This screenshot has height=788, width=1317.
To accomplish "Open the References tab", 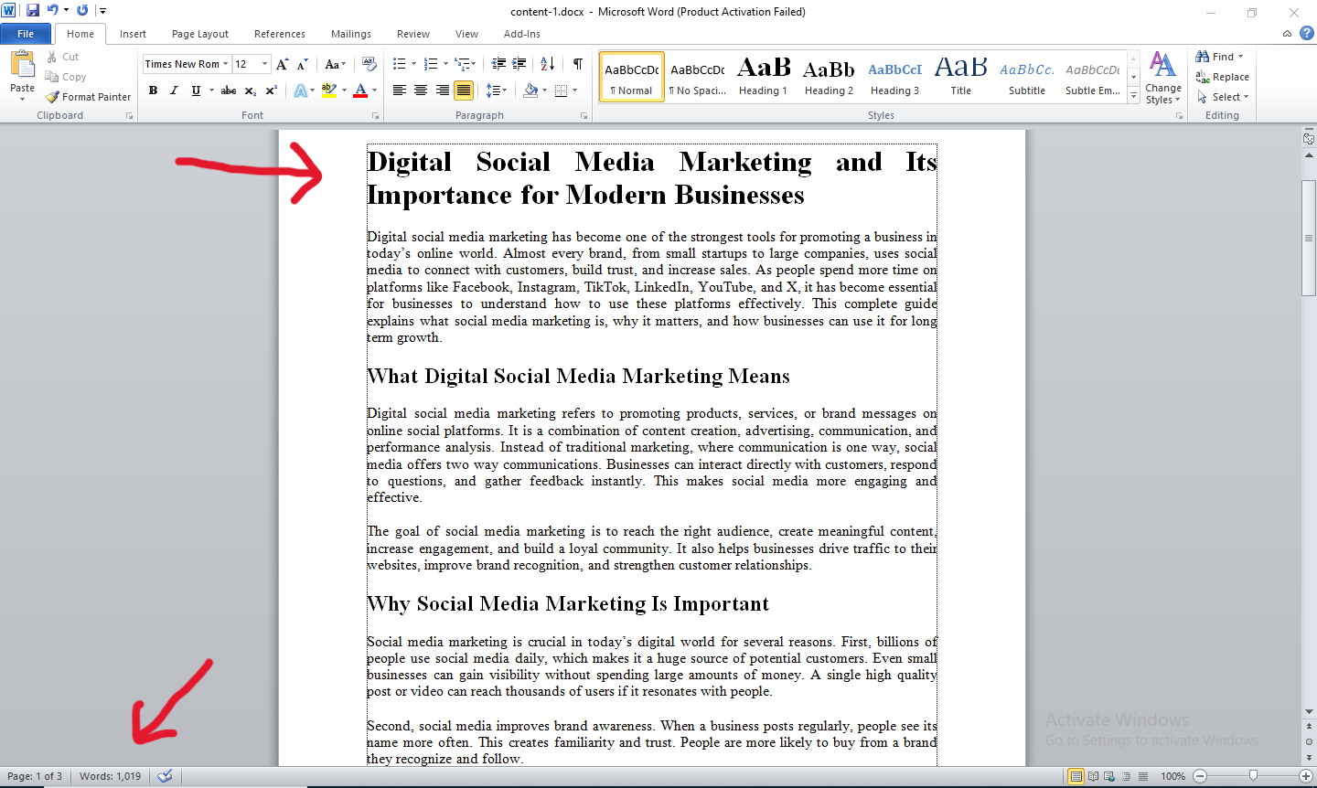I will [279, 34].
